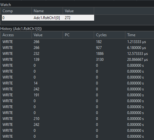
Task: Click the time cell 12.573333 µs
Action: tap(137, 53)
